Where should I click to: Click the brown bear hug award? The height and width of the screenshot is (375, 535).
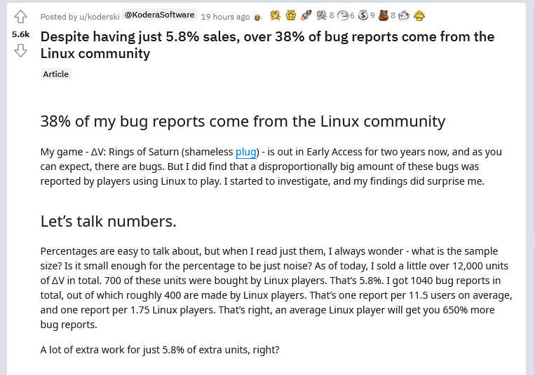point(384,15)
